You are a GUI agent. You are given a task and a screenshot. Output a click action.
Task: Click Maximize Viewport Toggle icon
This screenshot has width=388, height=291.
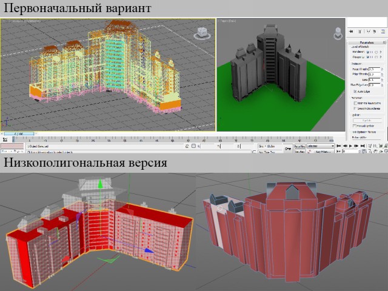386,151
